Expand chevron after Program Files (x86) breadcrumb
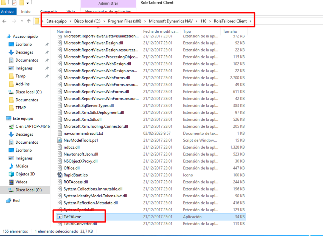 pyautogui.click(x=145, y=21)
